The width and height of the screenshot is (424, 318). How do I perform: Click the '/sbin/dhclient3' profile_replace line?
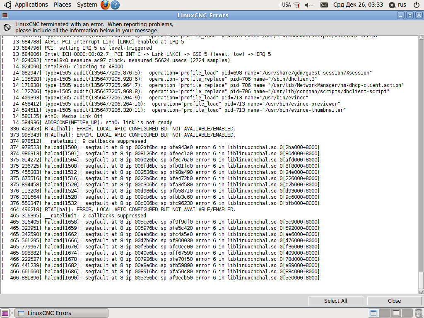159,79
